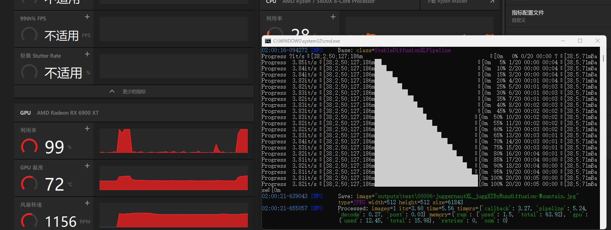Click the plus icon beside 99th% FPS
Image resolution: width=611 pixels, height=230 pixels.
pos(87,17)
